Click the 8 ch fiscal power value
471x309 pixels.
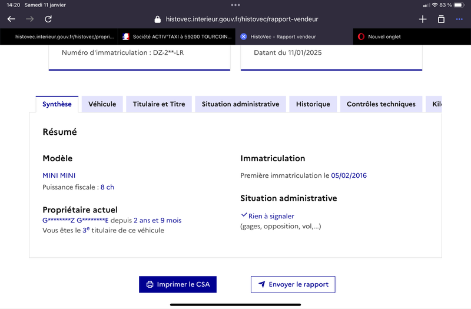tap(107, 187)
